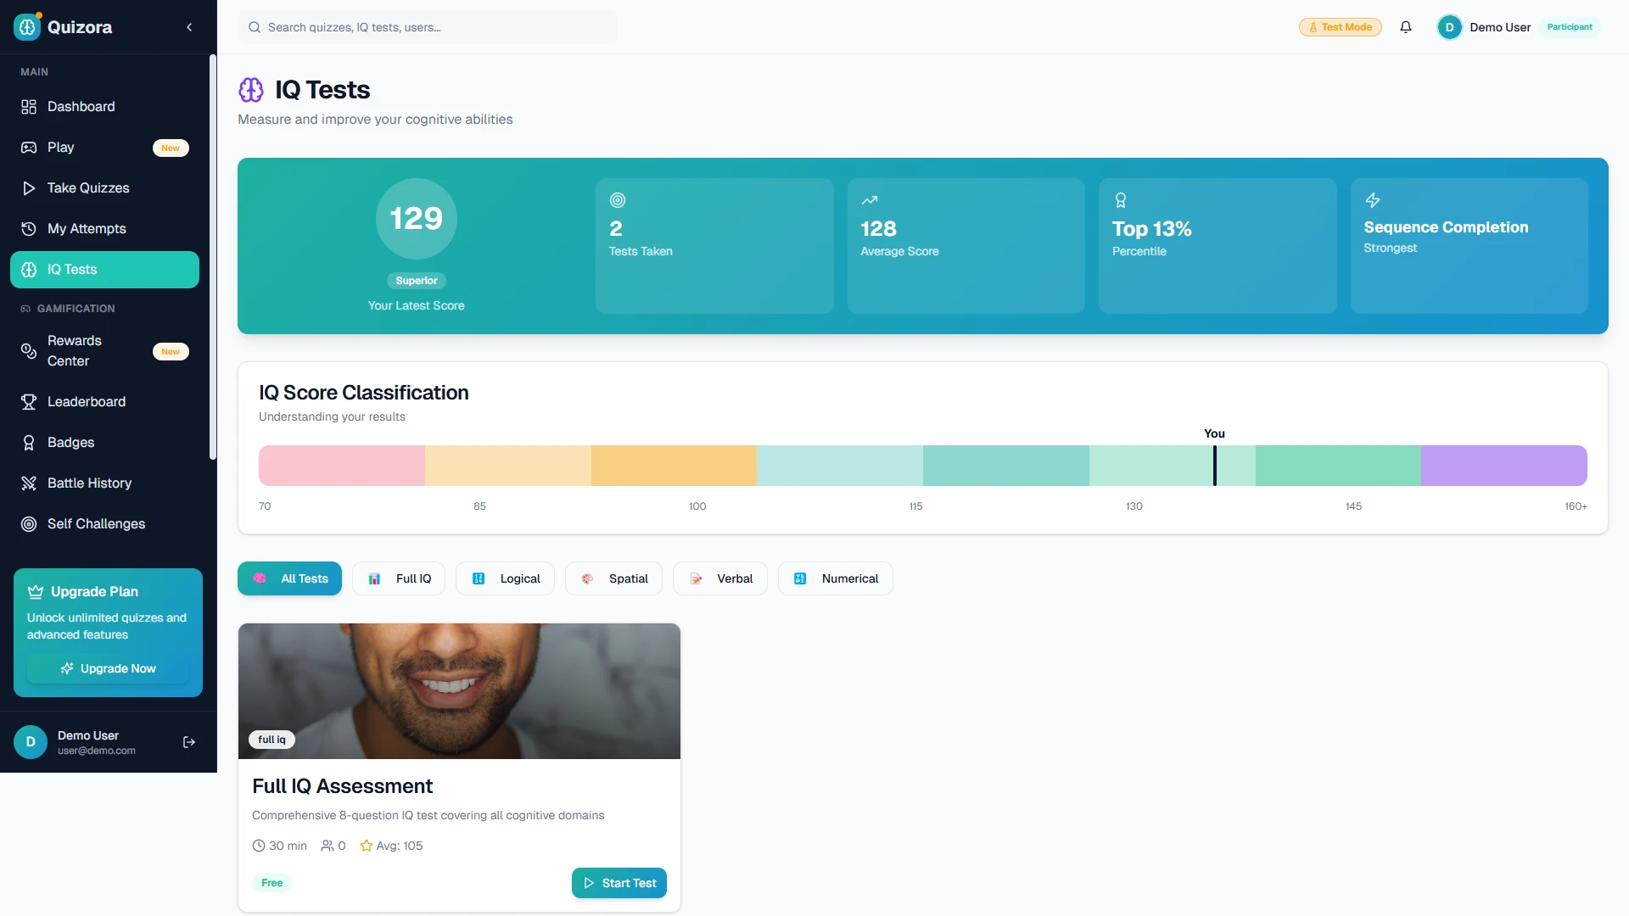
Task: Filter by Full IQ tests
Action: (399, 578)
